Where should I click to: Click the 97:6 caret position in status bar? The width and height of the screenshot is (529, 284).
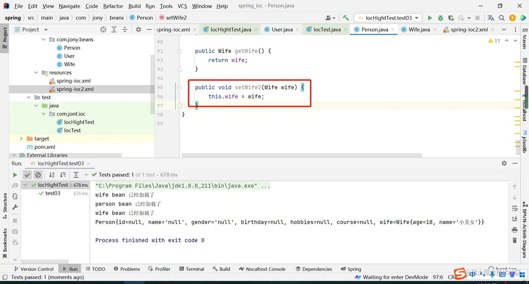point(438,277)
